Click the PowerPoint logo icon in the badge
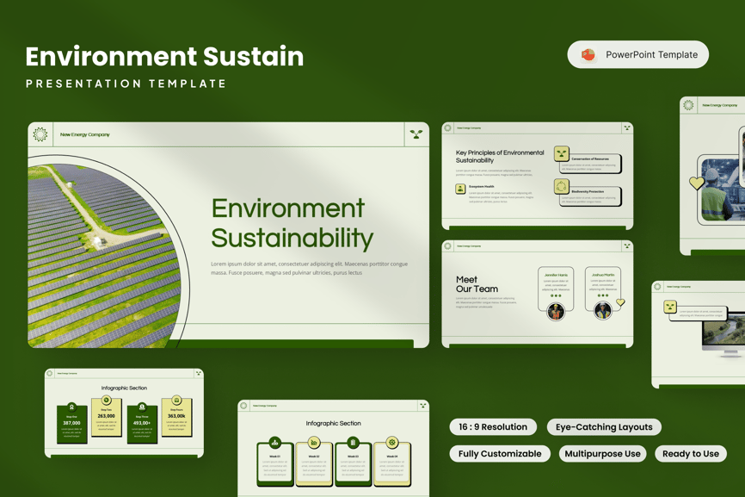 point(588,54)
